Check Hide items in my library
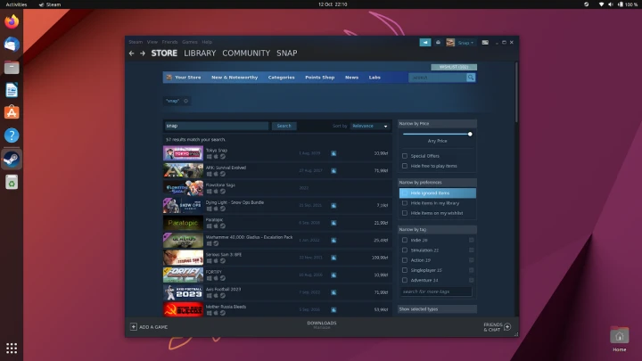This screenshot has width=642, height=361. (405, 203)
